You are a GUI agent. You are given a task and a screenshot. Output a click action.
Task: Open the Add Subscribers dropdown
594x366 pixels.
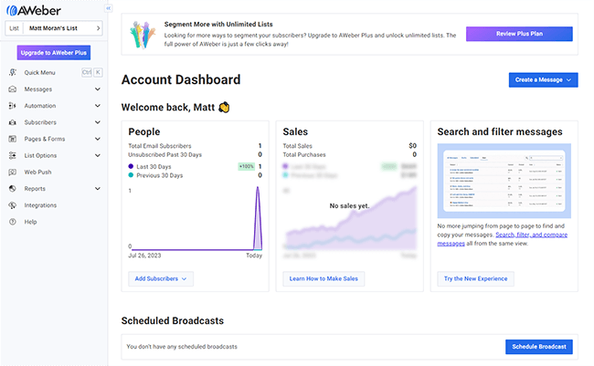click(160, 277)
